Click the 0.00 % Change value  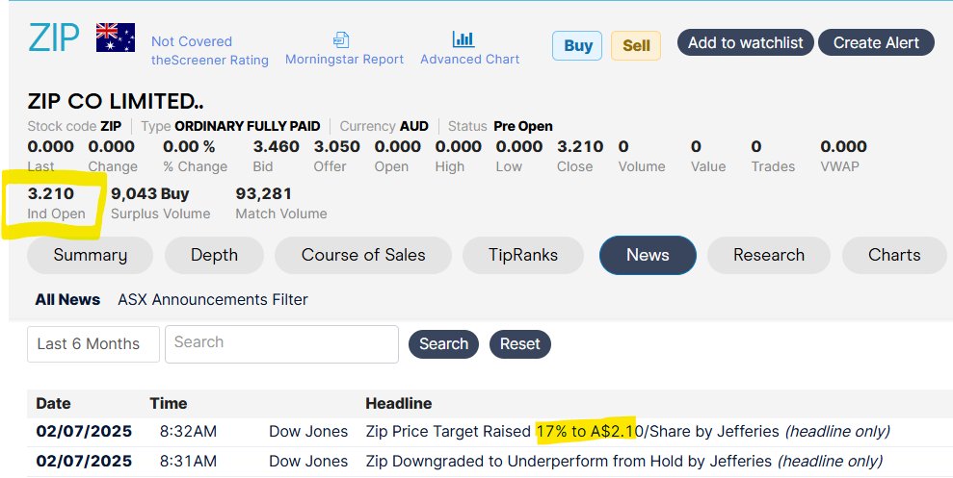(189, 147)
